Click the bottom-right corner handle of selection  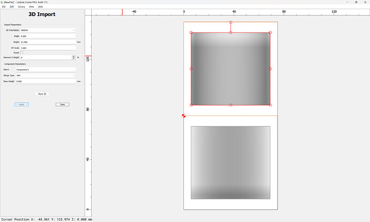(270, 105)
